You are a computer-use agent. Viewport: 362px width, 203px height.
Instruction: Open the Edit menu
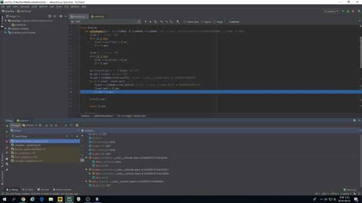coord(8,7)
